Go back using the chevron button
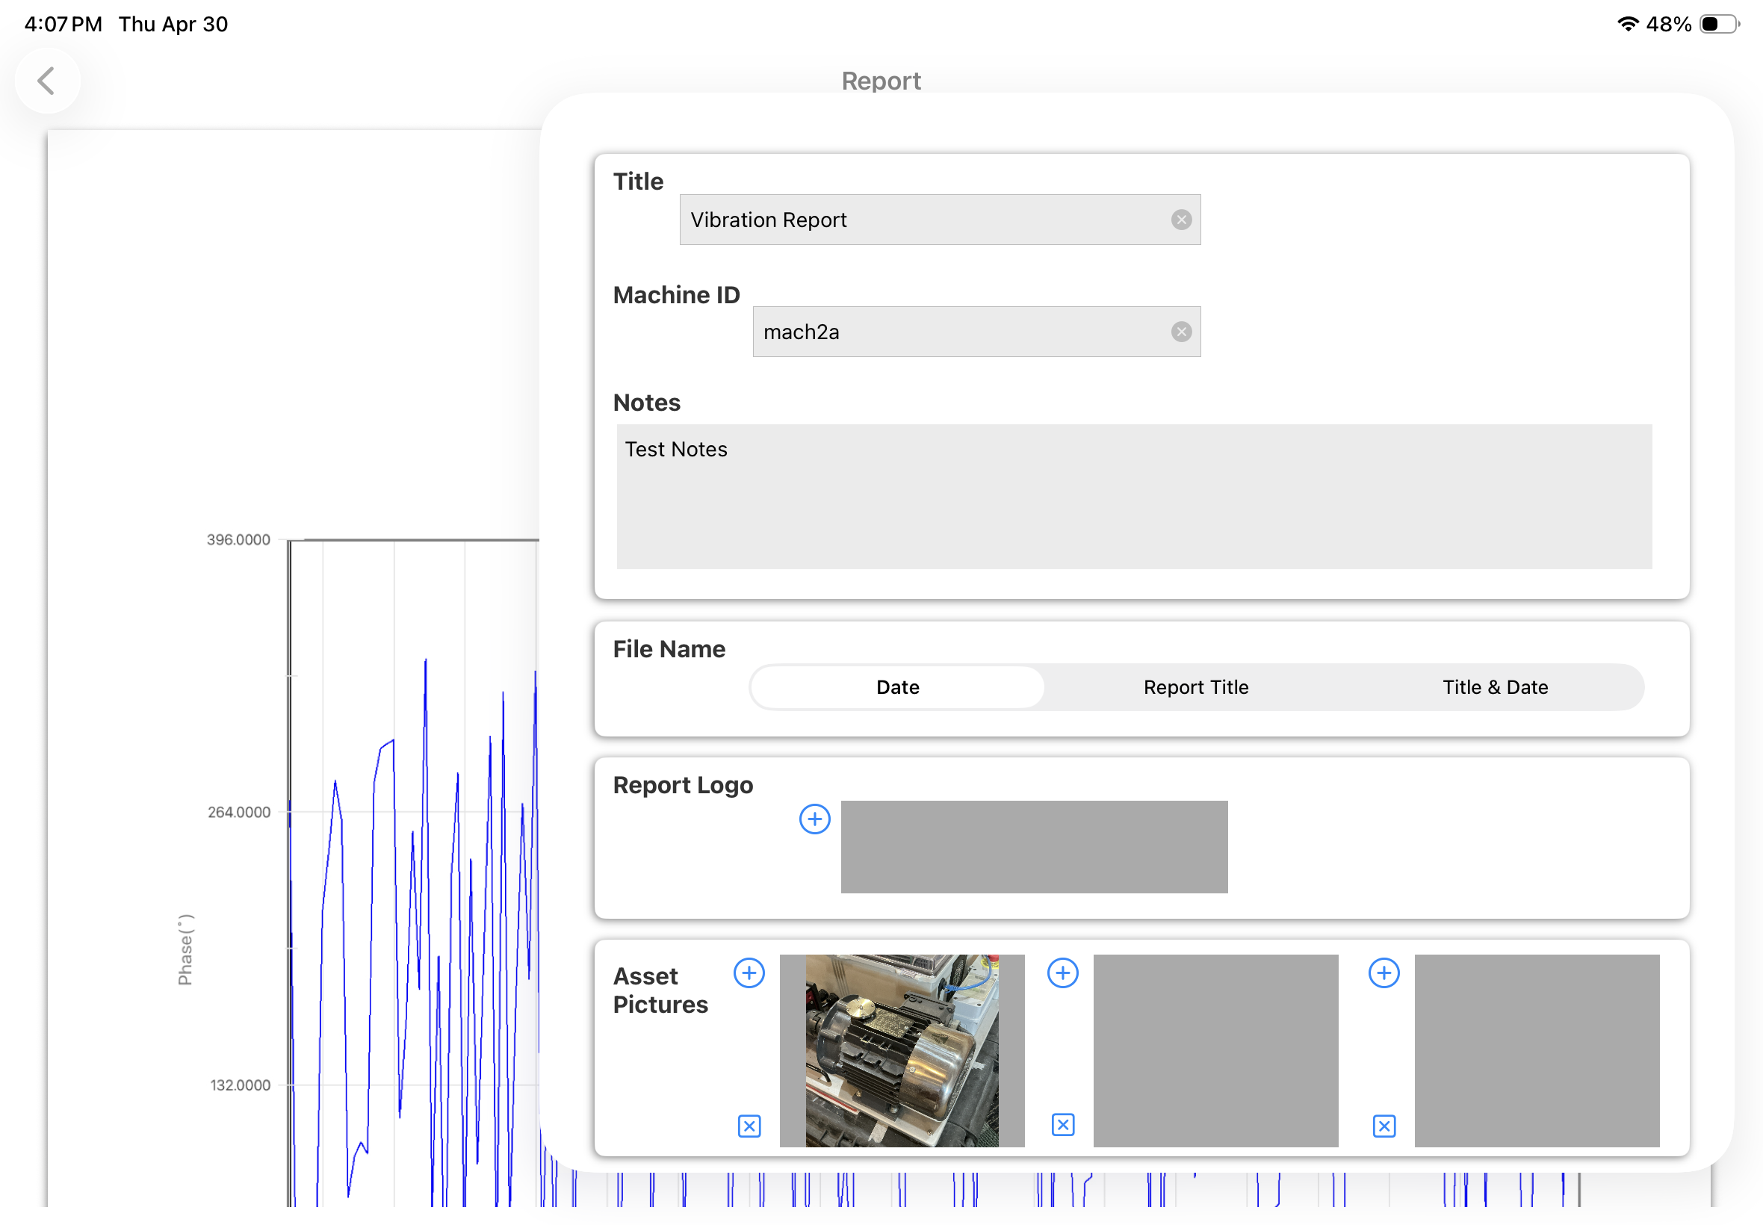Viewport: 1763px width, 1225px height. click(x=48, y=81)
